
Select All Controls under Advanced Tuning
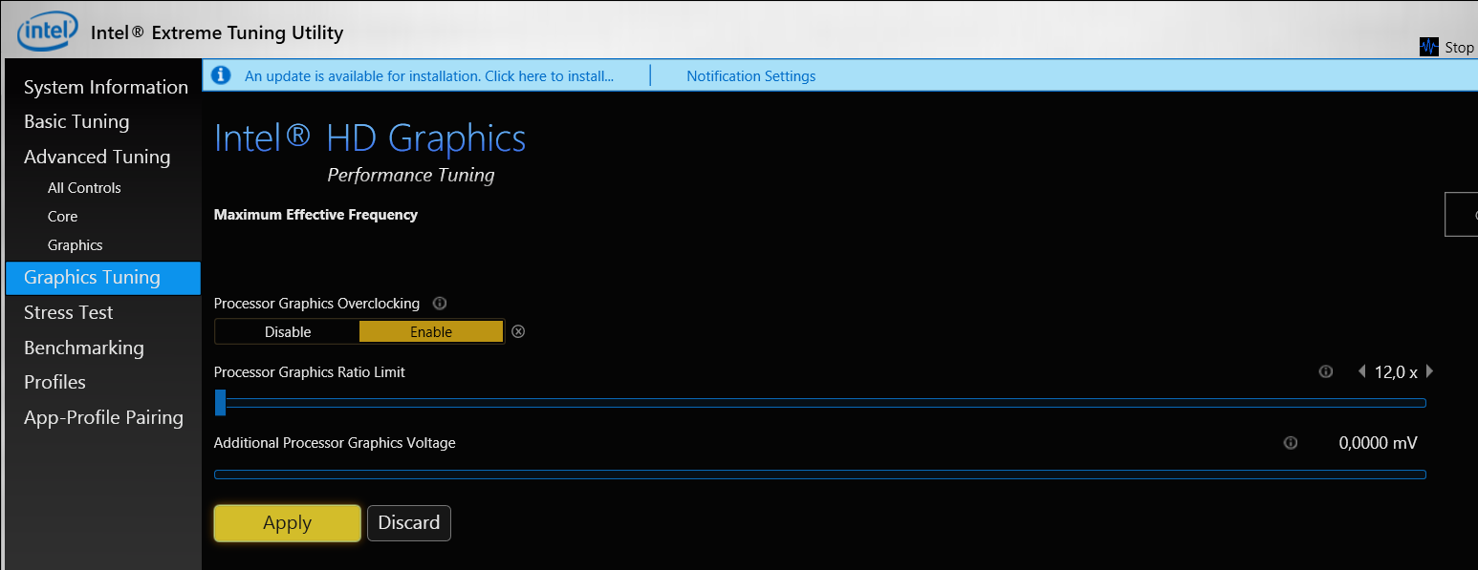tap(84, 188)
